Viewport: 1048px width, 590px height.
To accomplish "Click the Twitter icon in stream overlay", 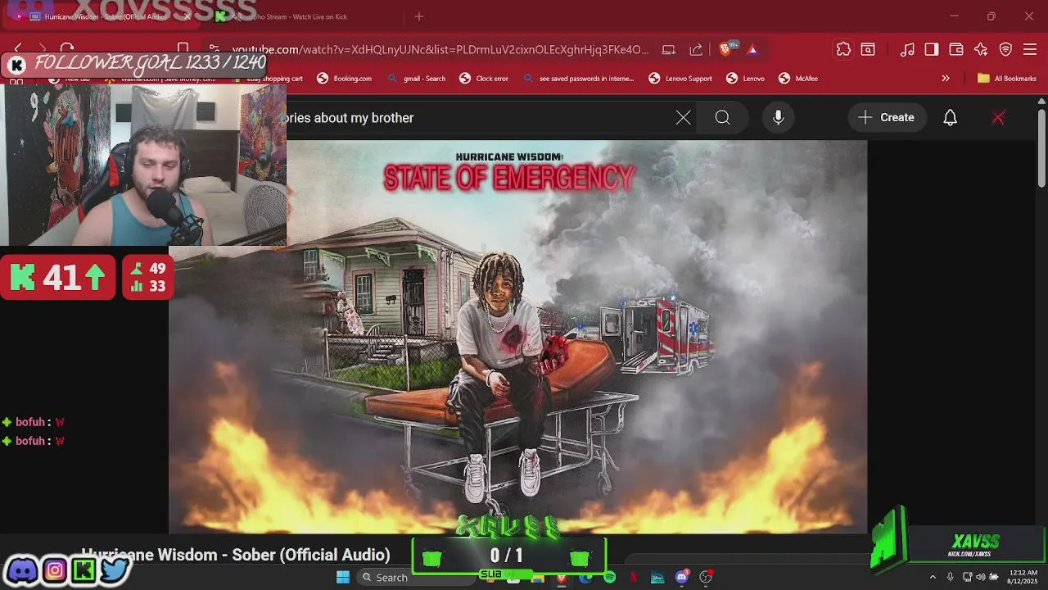I will (x=115, y=570).
